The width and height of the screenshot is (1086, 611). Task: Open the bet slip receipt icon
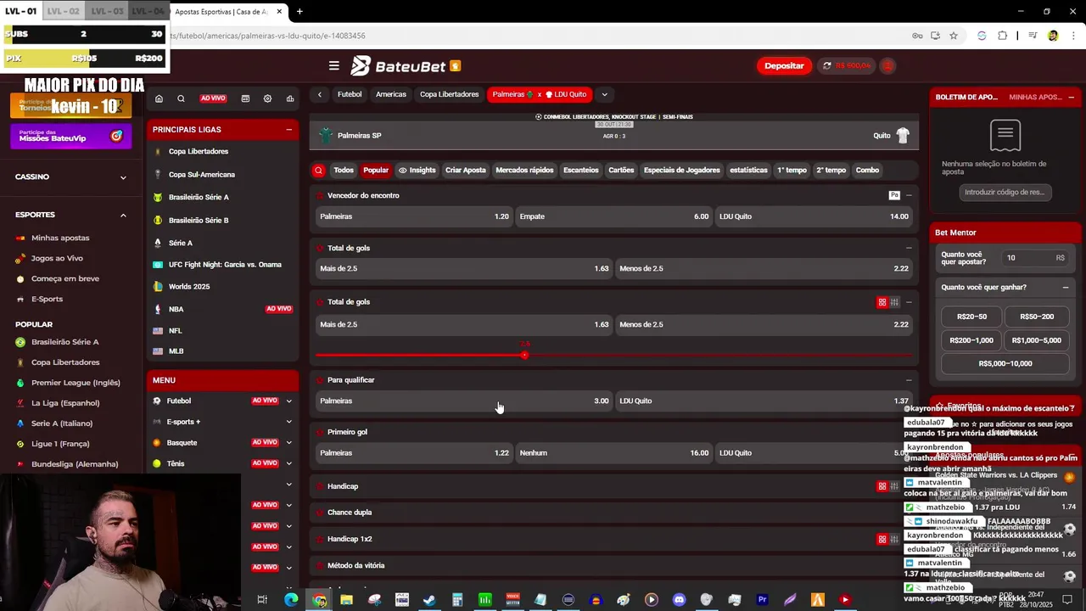click(x=1005, y=135)
